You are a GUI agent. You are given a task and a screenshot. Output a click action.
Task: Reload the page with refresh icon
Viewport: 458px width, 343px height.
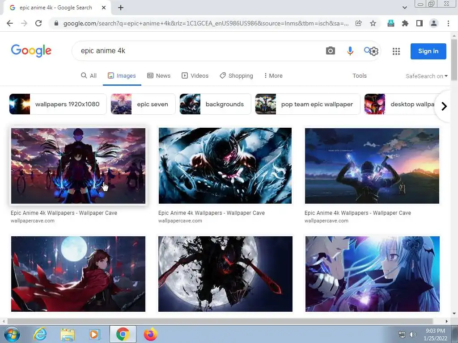pyautogui.click(x=38, y=23)
